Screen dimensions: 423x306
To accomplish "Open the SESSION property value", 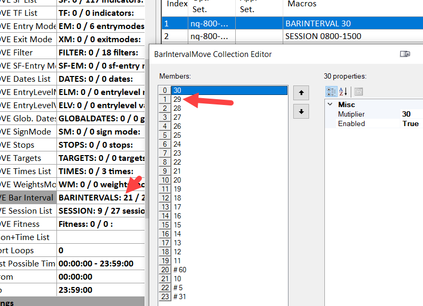I will pos(100,211).
